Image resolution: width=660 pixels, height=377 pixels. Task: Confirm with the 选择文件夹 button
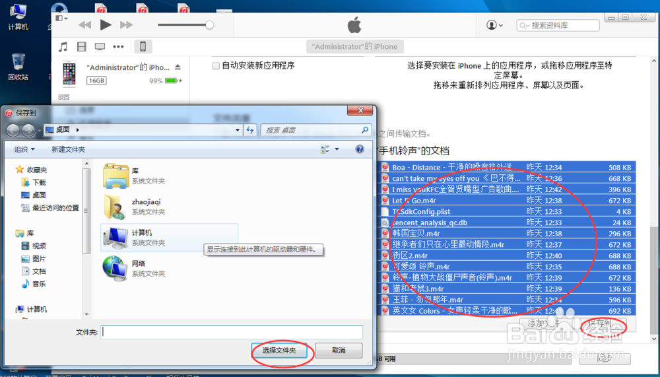[x=279, y=351]
